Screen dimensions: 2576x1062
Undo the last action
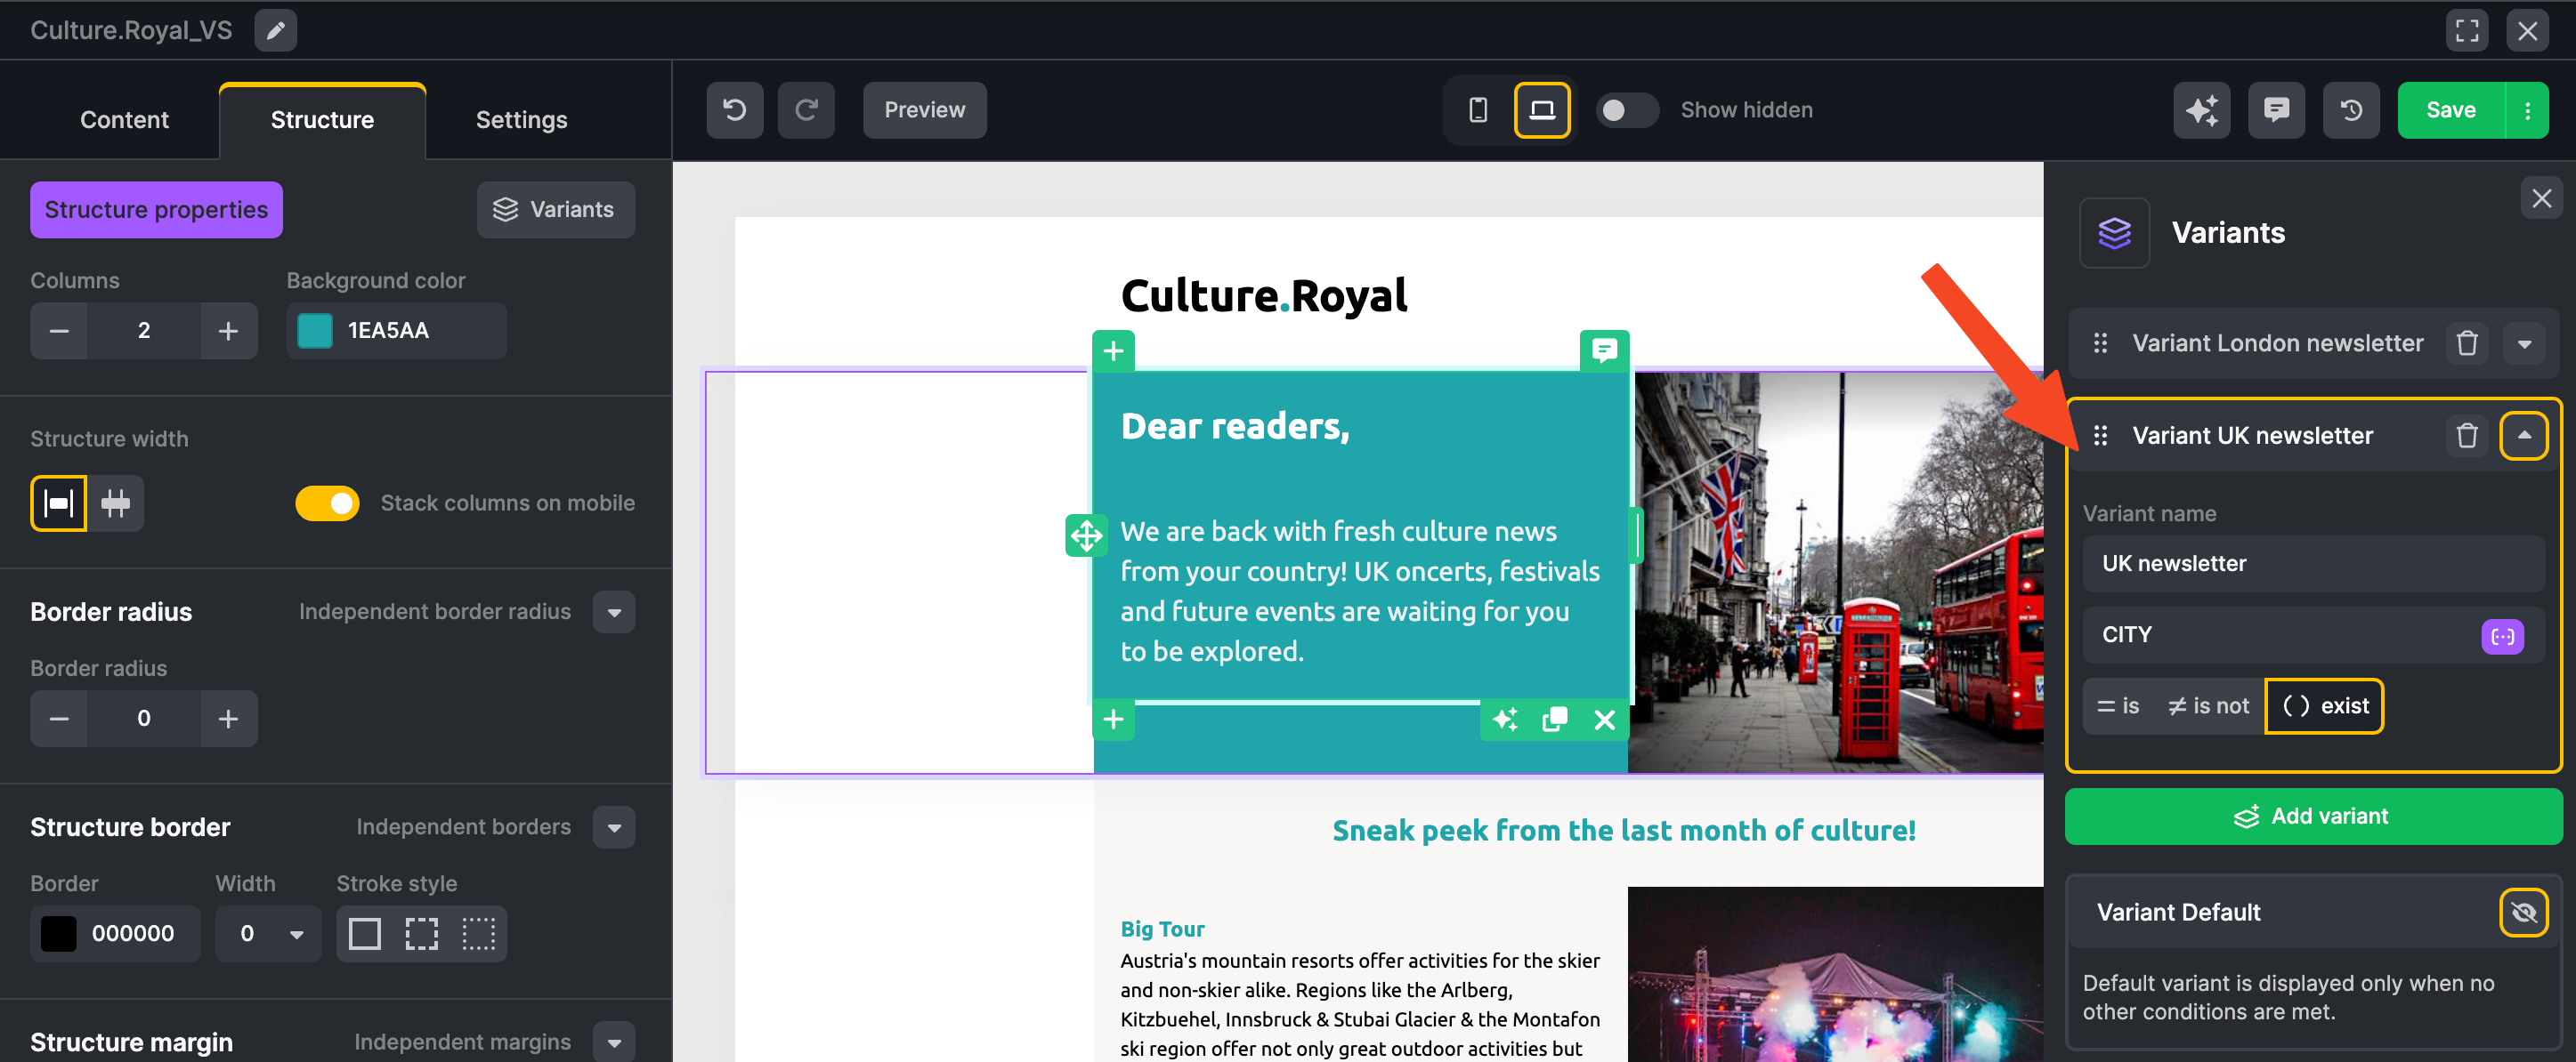coord(734,110)
